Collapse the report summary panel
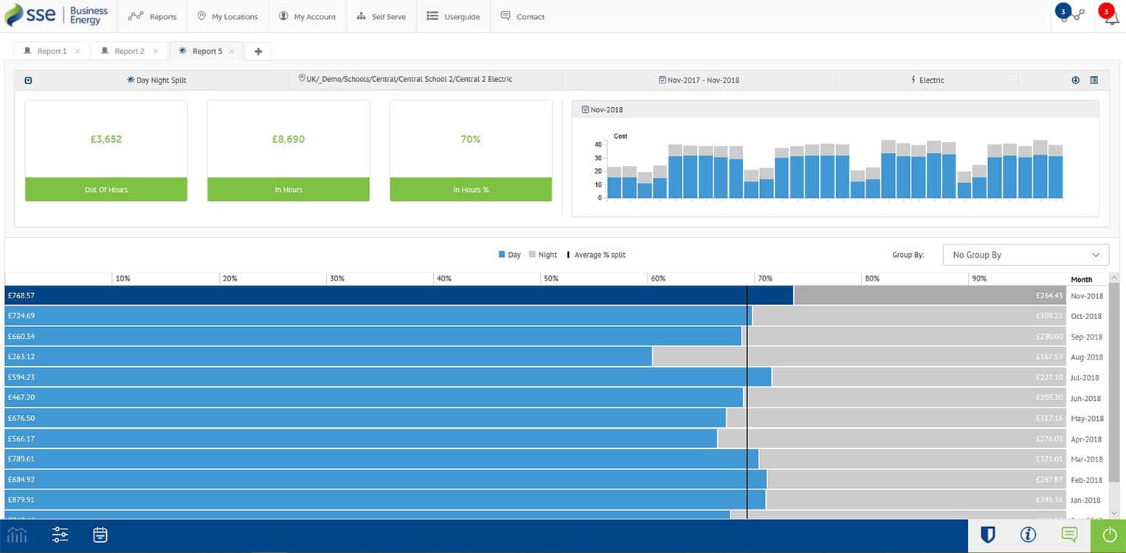 [28, 80]
